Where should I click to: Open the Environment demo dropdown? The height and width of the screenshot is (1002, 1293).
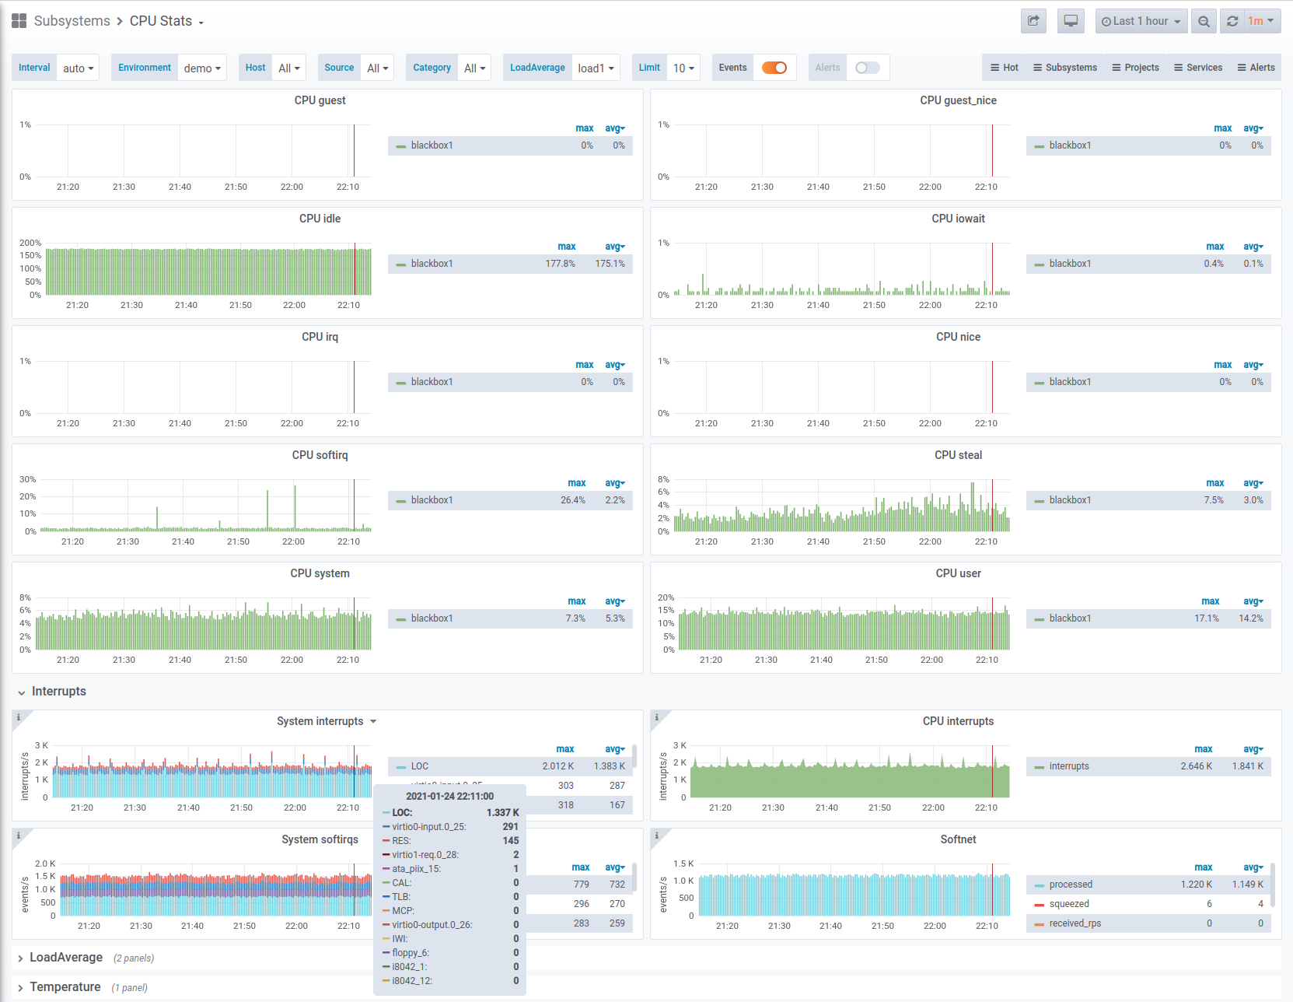point(202,68)
